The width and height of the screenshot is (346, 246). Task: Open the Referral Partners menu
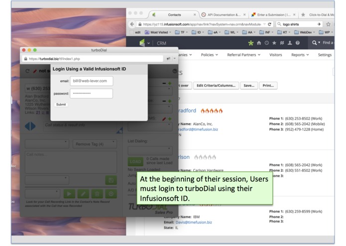coord(243,55)
